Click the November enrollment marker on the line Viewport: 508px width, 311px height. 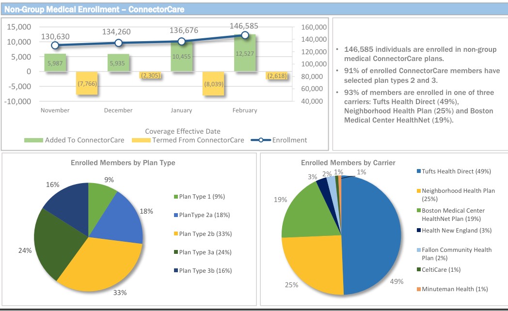(55, 45)
